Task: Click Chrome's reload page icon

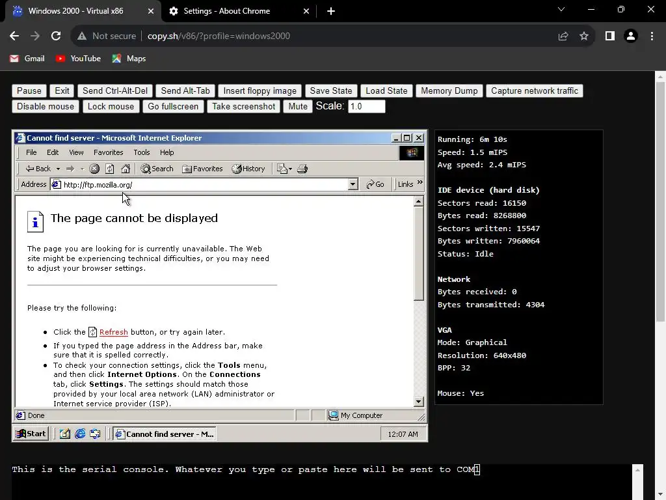Action: pyautogui.click(x=56, y=36)
